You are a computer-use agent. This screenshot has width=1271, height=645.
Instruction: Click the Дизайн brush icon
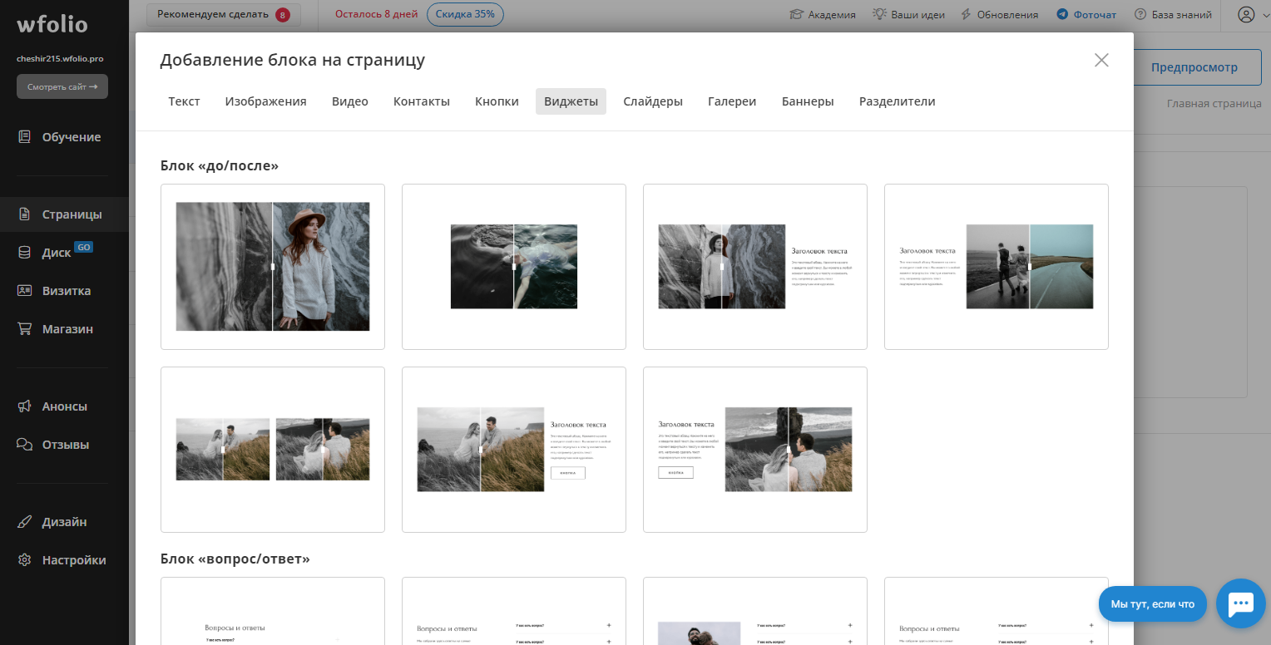coord(25,522)
